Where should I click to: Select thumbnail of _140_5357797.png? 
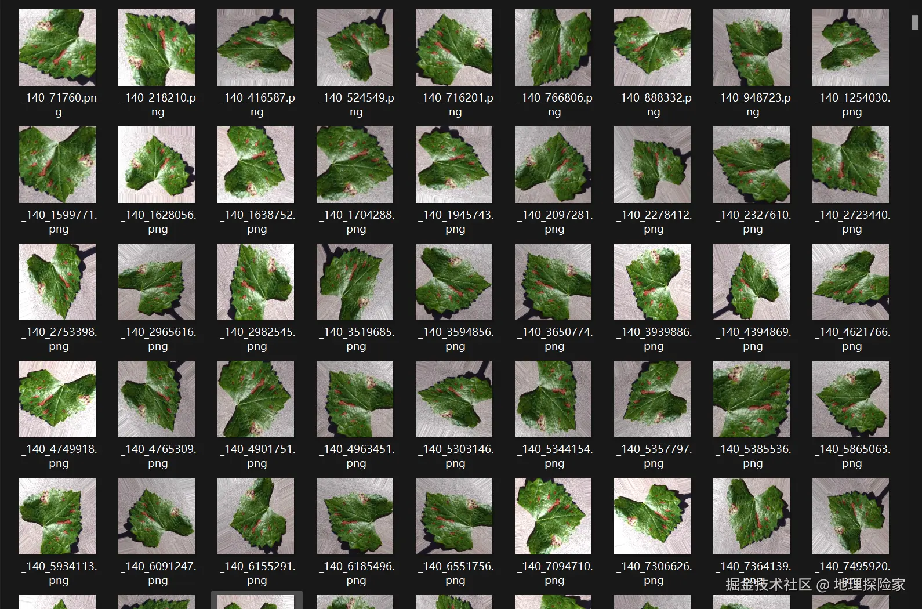click(652, 399)
